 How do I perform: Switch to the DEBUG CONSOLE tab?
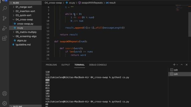click(x=98, y=65)
